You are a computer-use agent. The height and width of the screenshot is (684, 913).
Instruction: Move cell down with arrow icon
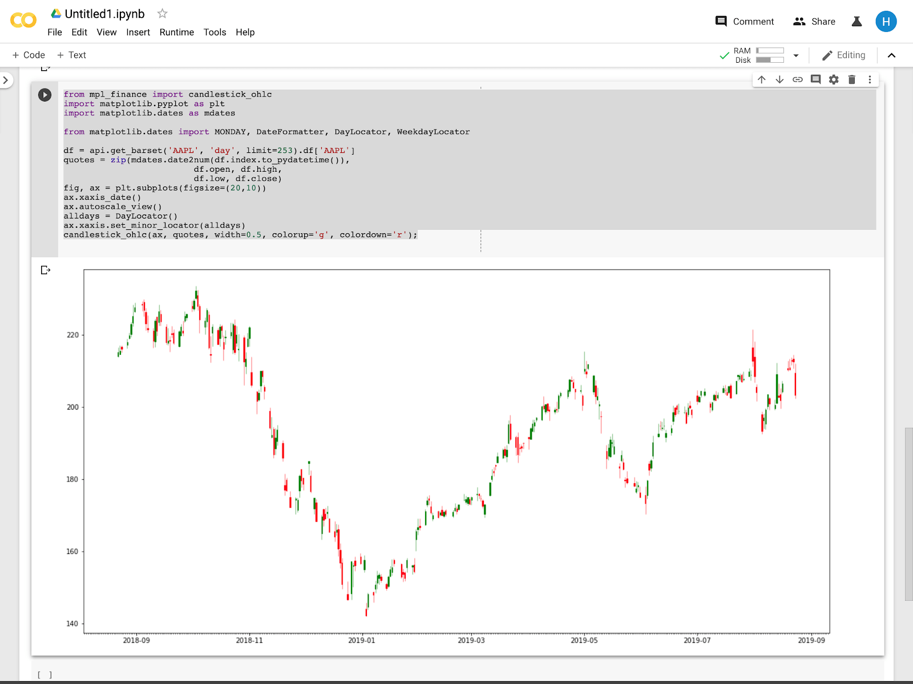tap(779, 79)
